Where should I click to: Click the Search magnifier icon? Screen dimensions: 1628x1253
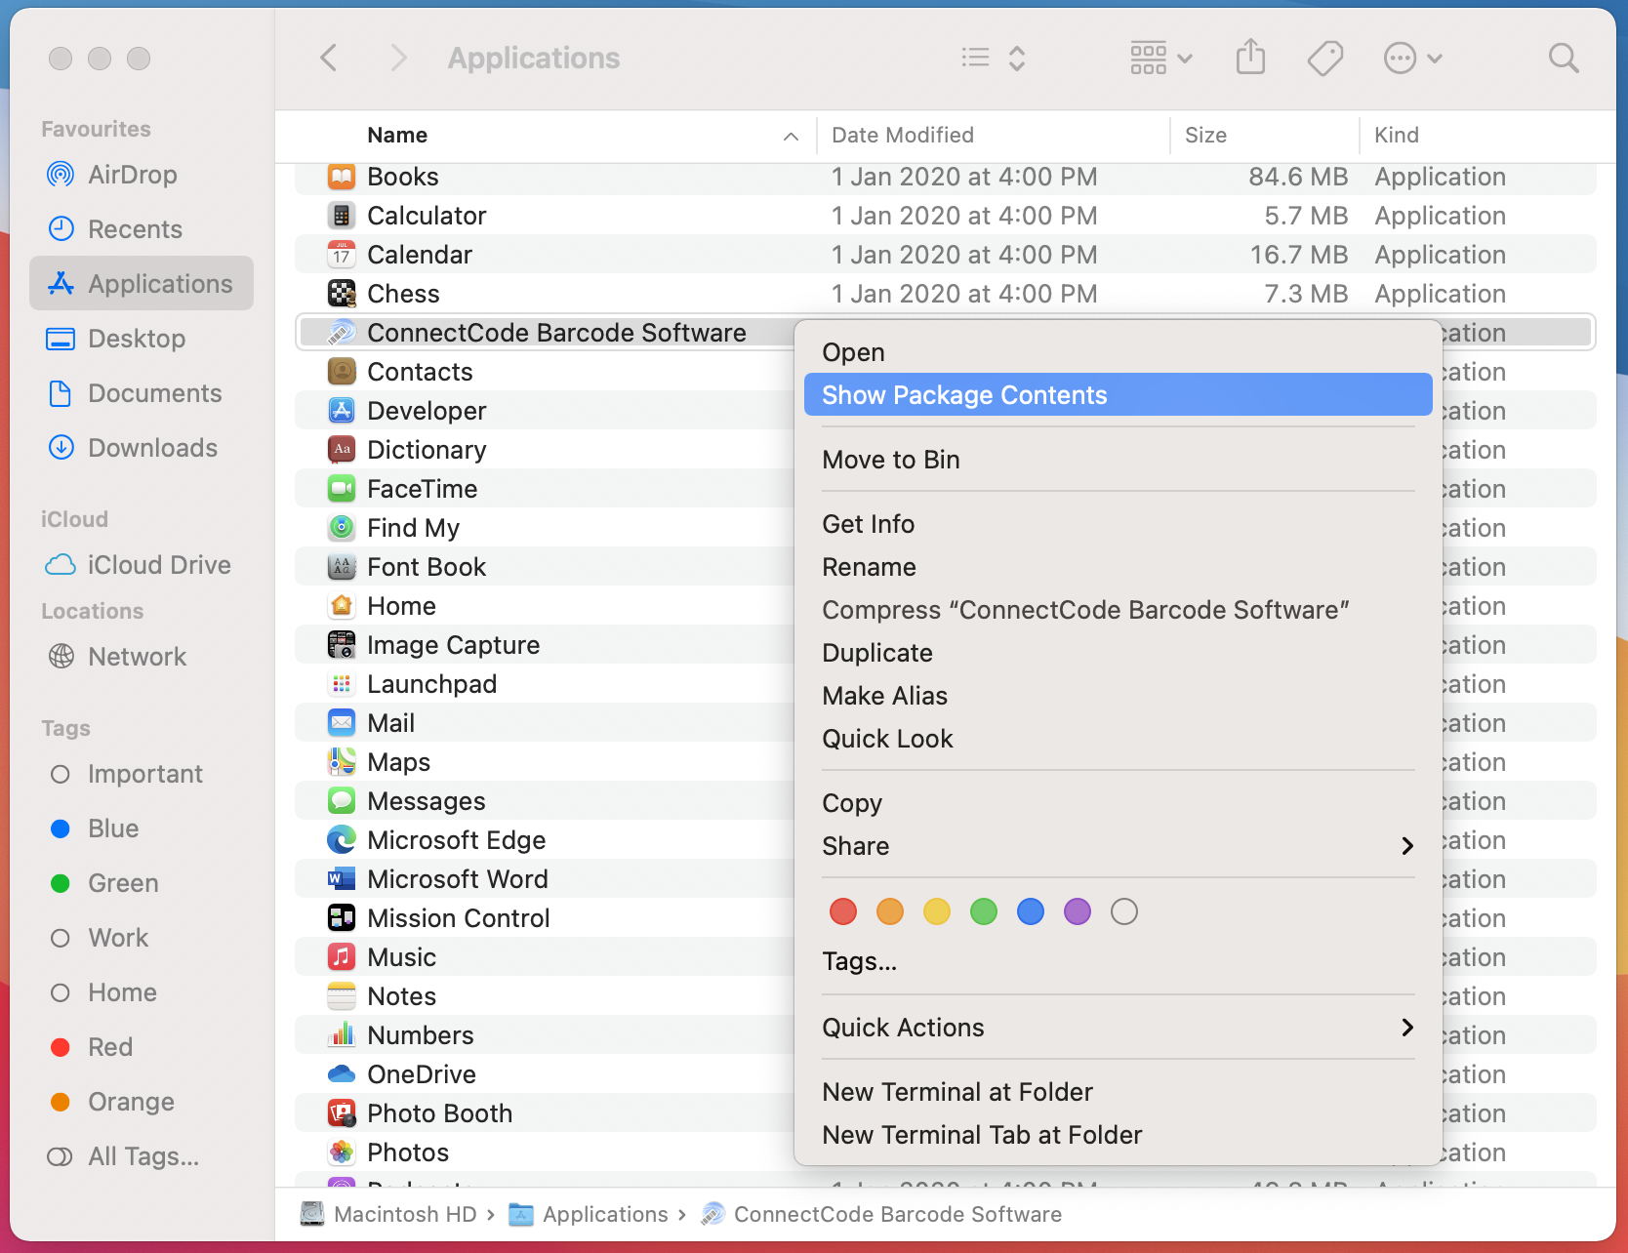1564,59
